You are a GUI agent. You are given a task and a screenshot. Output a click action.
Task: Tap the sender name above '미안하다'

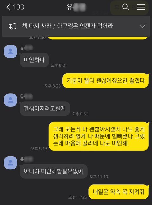tap(27, 47)
